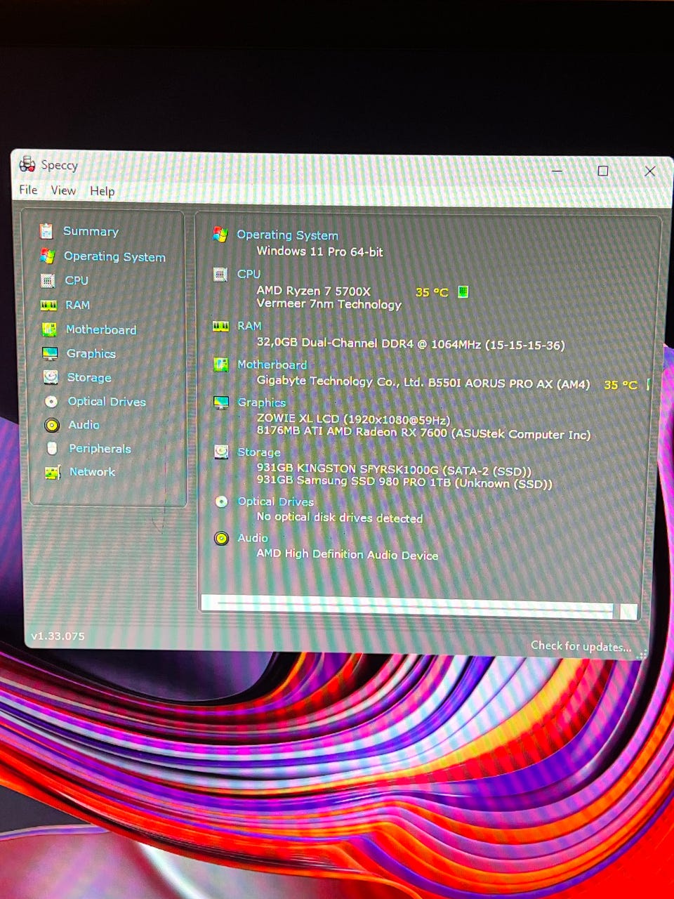Select Summary in the sidebar

(x=91, y=231)
